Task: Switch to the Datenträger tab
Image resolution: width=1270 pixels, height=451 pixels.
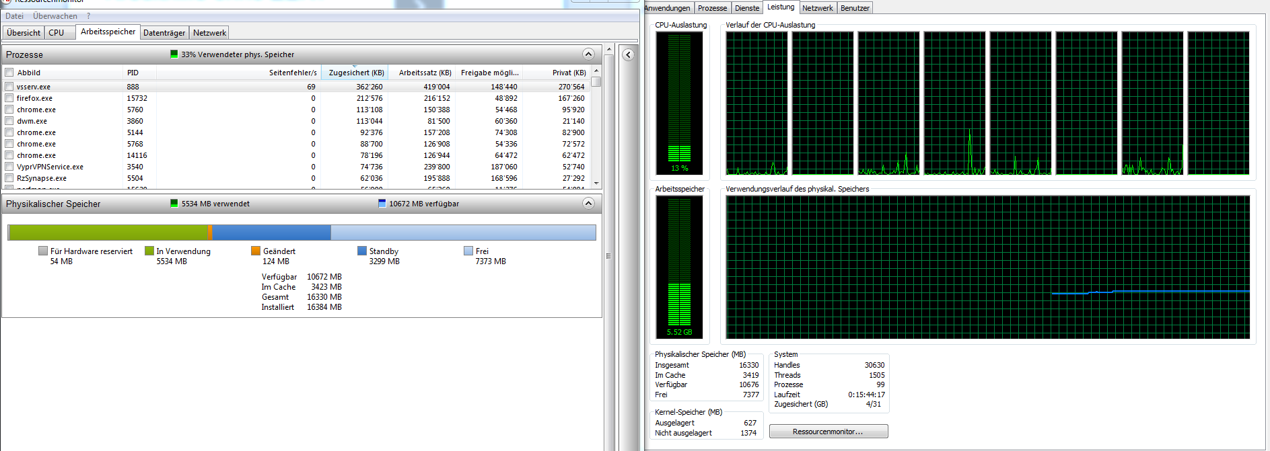Action: (x=164, y=33)
